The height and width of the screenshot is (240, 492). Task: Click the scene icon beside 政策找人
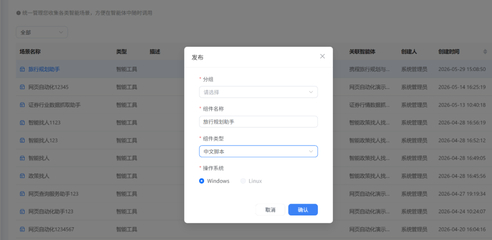pyautogui.click(x=22, y=176)
